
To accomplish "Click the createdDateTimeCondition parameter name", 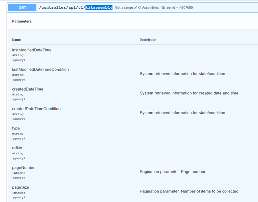I will click(36, 109).
